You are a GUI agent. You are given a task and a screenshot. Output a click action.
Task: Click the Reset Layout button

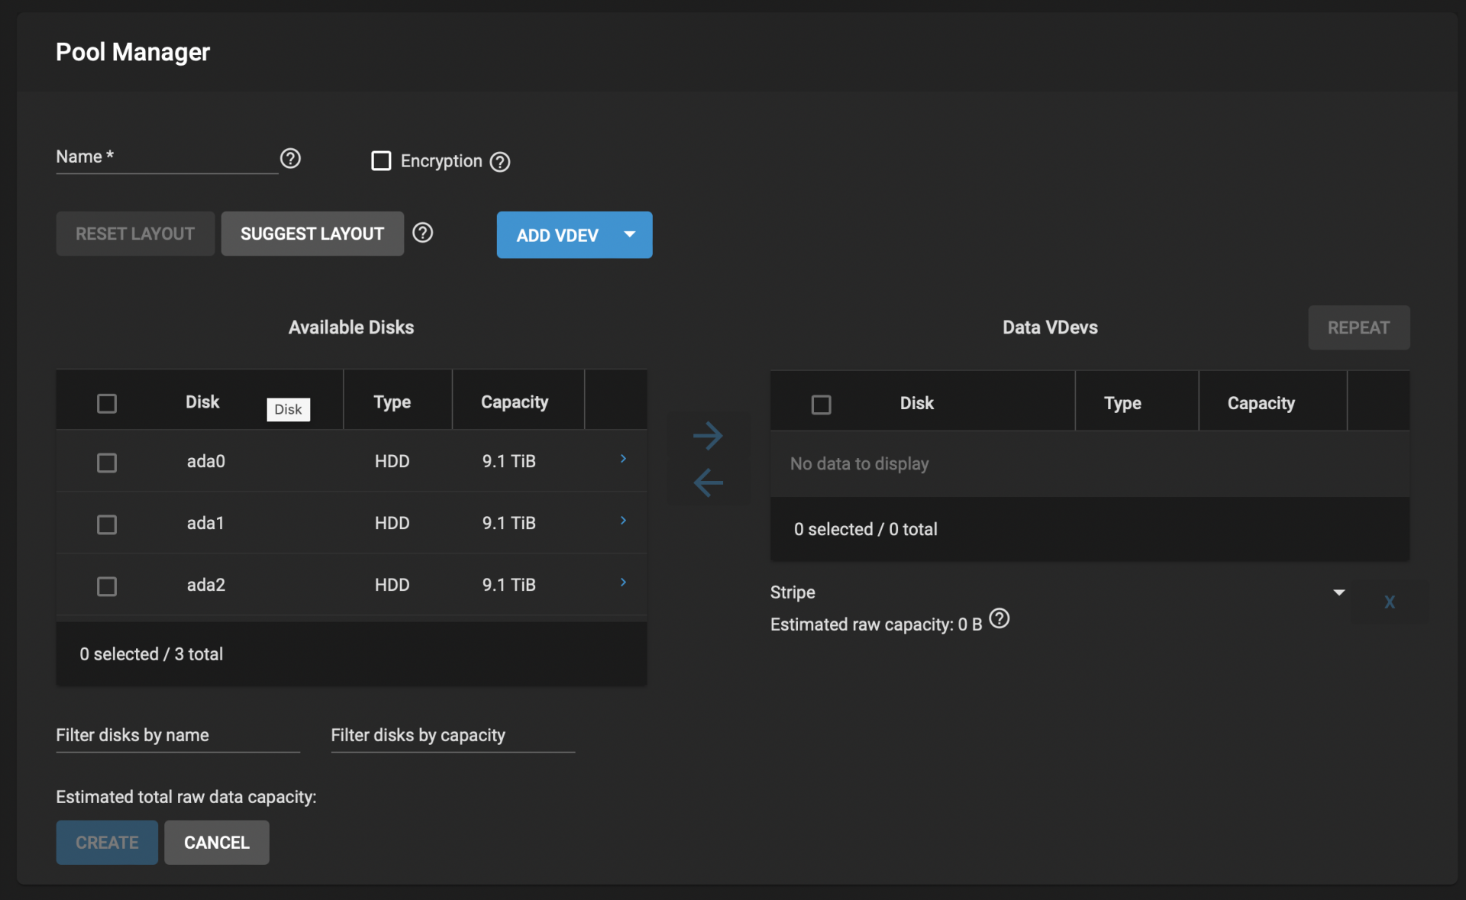click(x=135, y=234)
